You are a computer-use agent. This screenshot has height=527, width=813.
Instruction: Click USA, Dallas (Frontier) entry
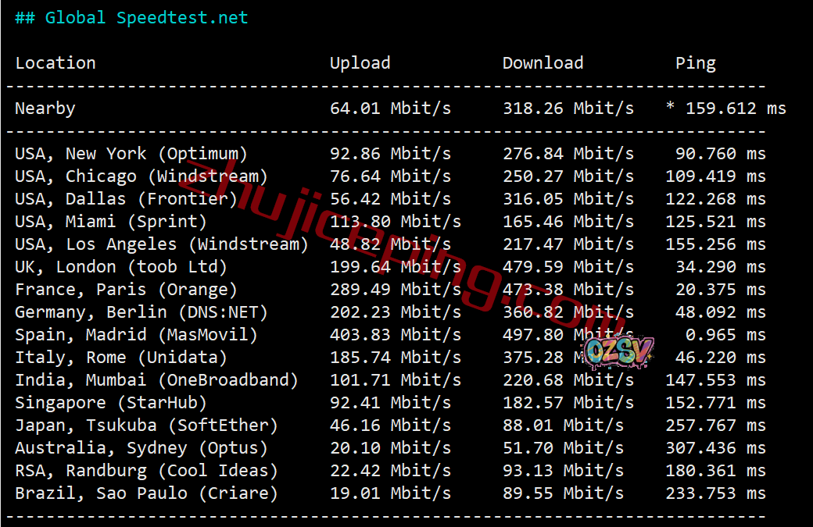point(126,199)
